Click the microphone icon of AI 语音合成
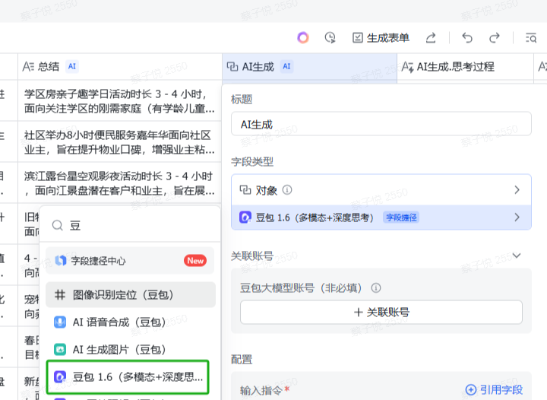This screenshot has width=547, height=400. [60, 322]
